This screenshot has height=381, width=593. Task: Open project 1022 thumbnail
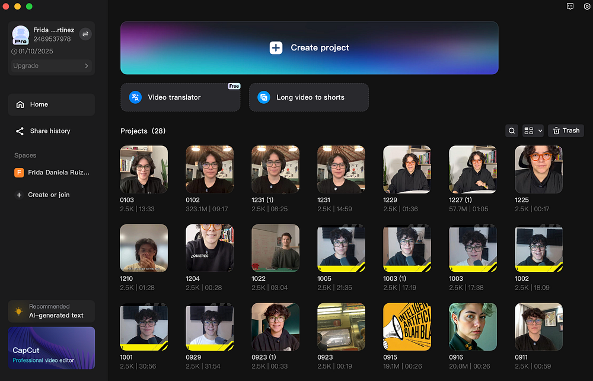[x=275, y=248]
